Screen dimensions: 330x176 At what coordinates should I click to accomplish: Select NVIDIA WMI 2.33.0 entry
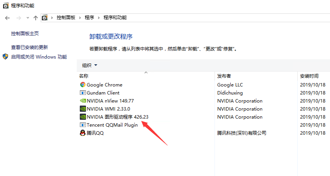(108, 109)
